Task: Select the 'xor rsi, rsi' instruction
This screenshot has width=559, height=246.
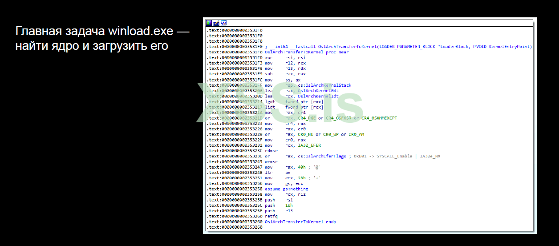Action: coord(285,57)
